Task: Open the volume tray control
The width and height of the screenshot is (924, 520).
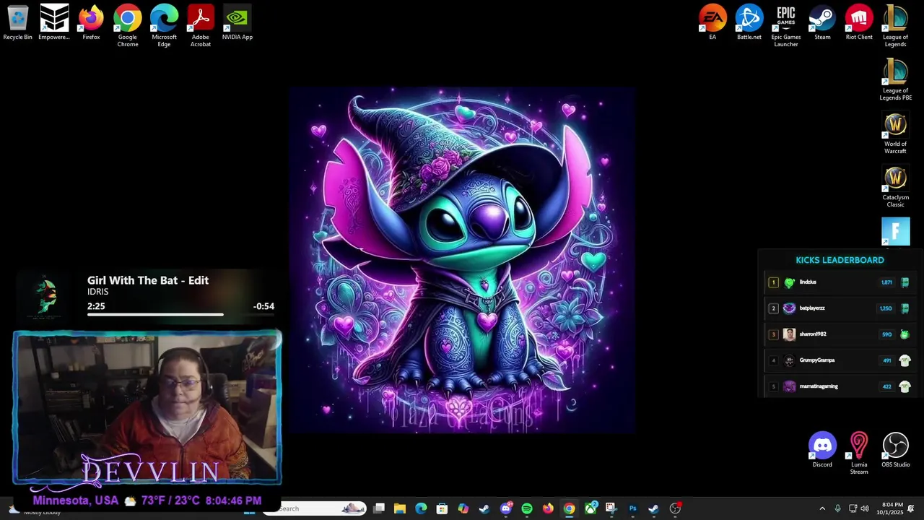Action: click(x=865, y=508)
